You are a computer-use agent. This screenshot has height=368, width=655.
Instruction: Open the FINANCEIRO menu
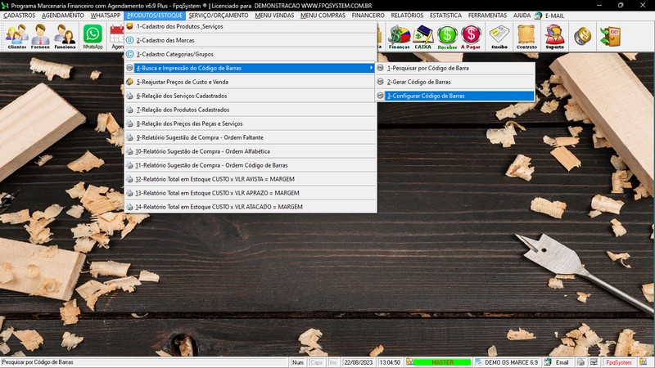point(368,16)
